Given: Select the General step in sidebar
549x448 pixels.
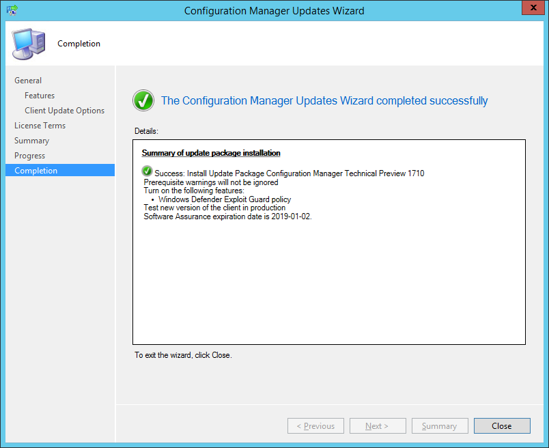Looking at the screenshot, I should (28, 81).
